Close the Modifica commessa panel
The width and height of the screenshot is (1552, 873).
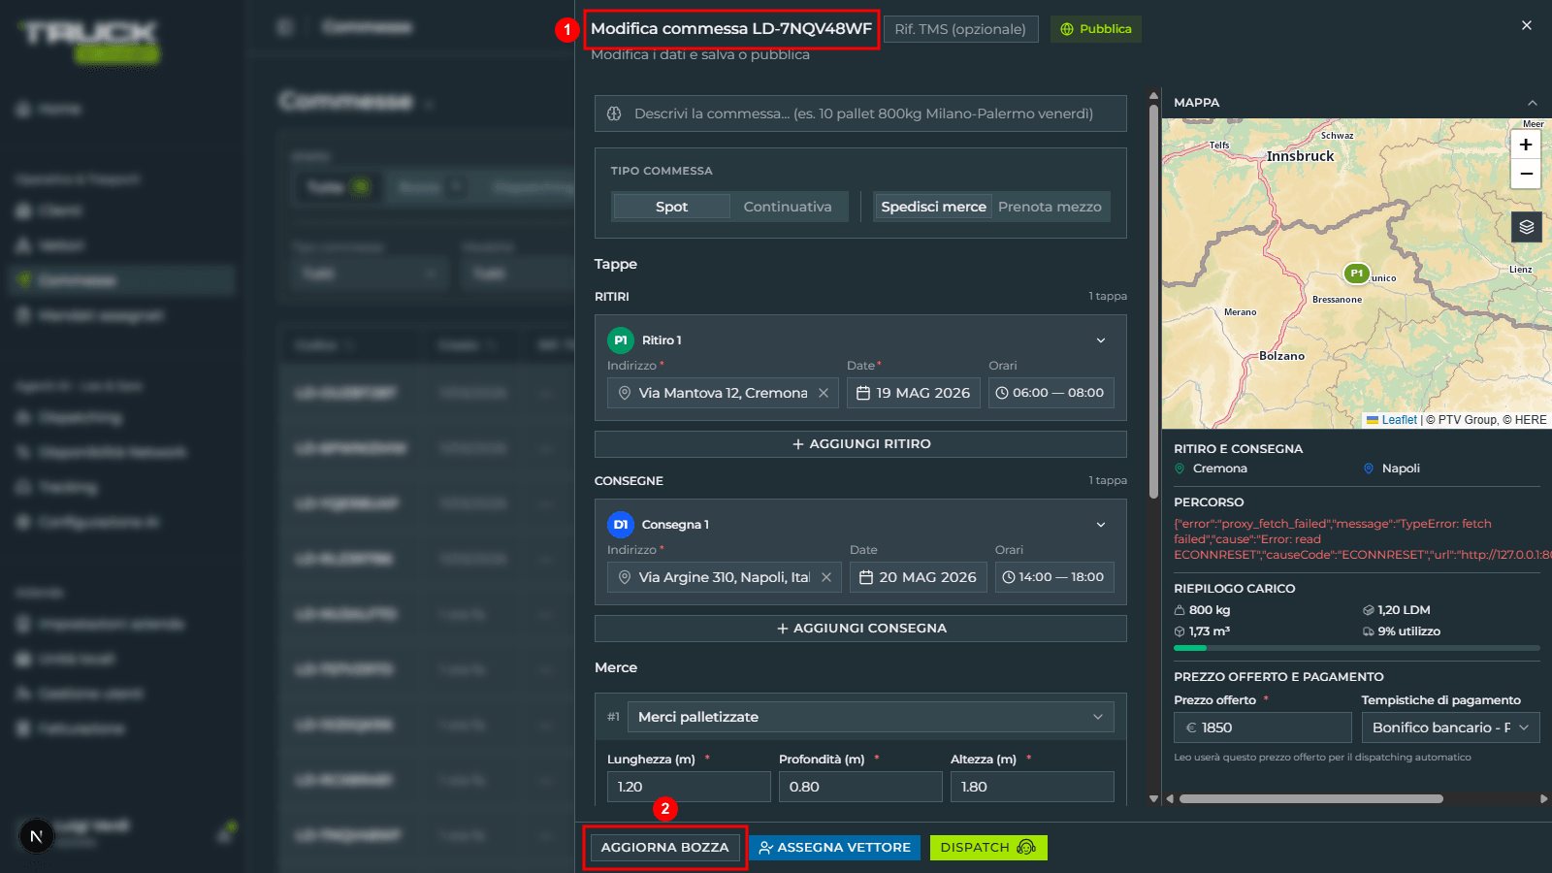click(1527, 25)
